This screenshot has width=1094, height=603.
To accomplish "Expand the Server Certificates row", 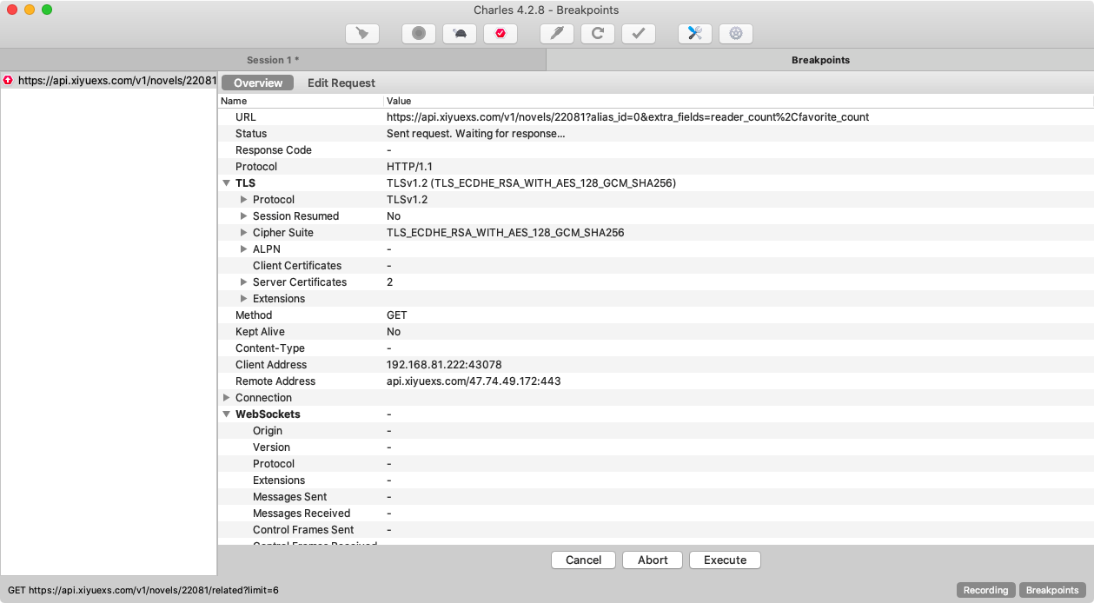I will [x=244, y=282].
